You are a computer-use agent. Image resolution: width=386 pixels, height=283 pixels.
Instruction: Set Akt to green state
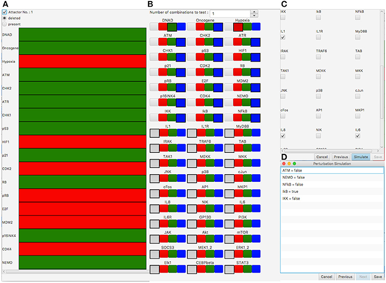click(210, 239)
